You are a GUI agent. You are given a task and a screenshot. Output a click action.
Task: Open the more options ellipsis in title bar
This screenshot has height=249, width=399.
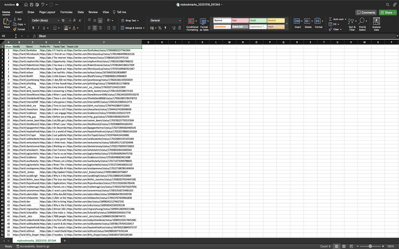coord(56,5)
